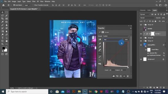The image size is (168, 94).
Task: Expand the Group 15 folder
Action: point(144,41)
